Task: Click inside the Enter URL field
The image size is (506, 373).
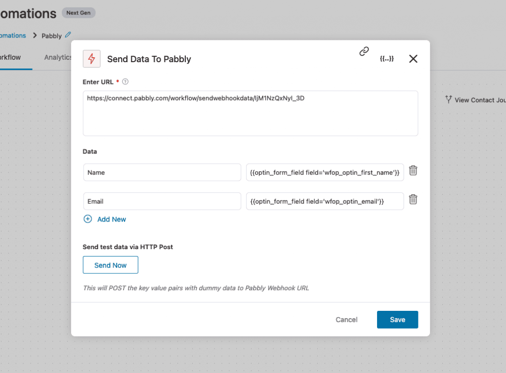Action: 251,113
